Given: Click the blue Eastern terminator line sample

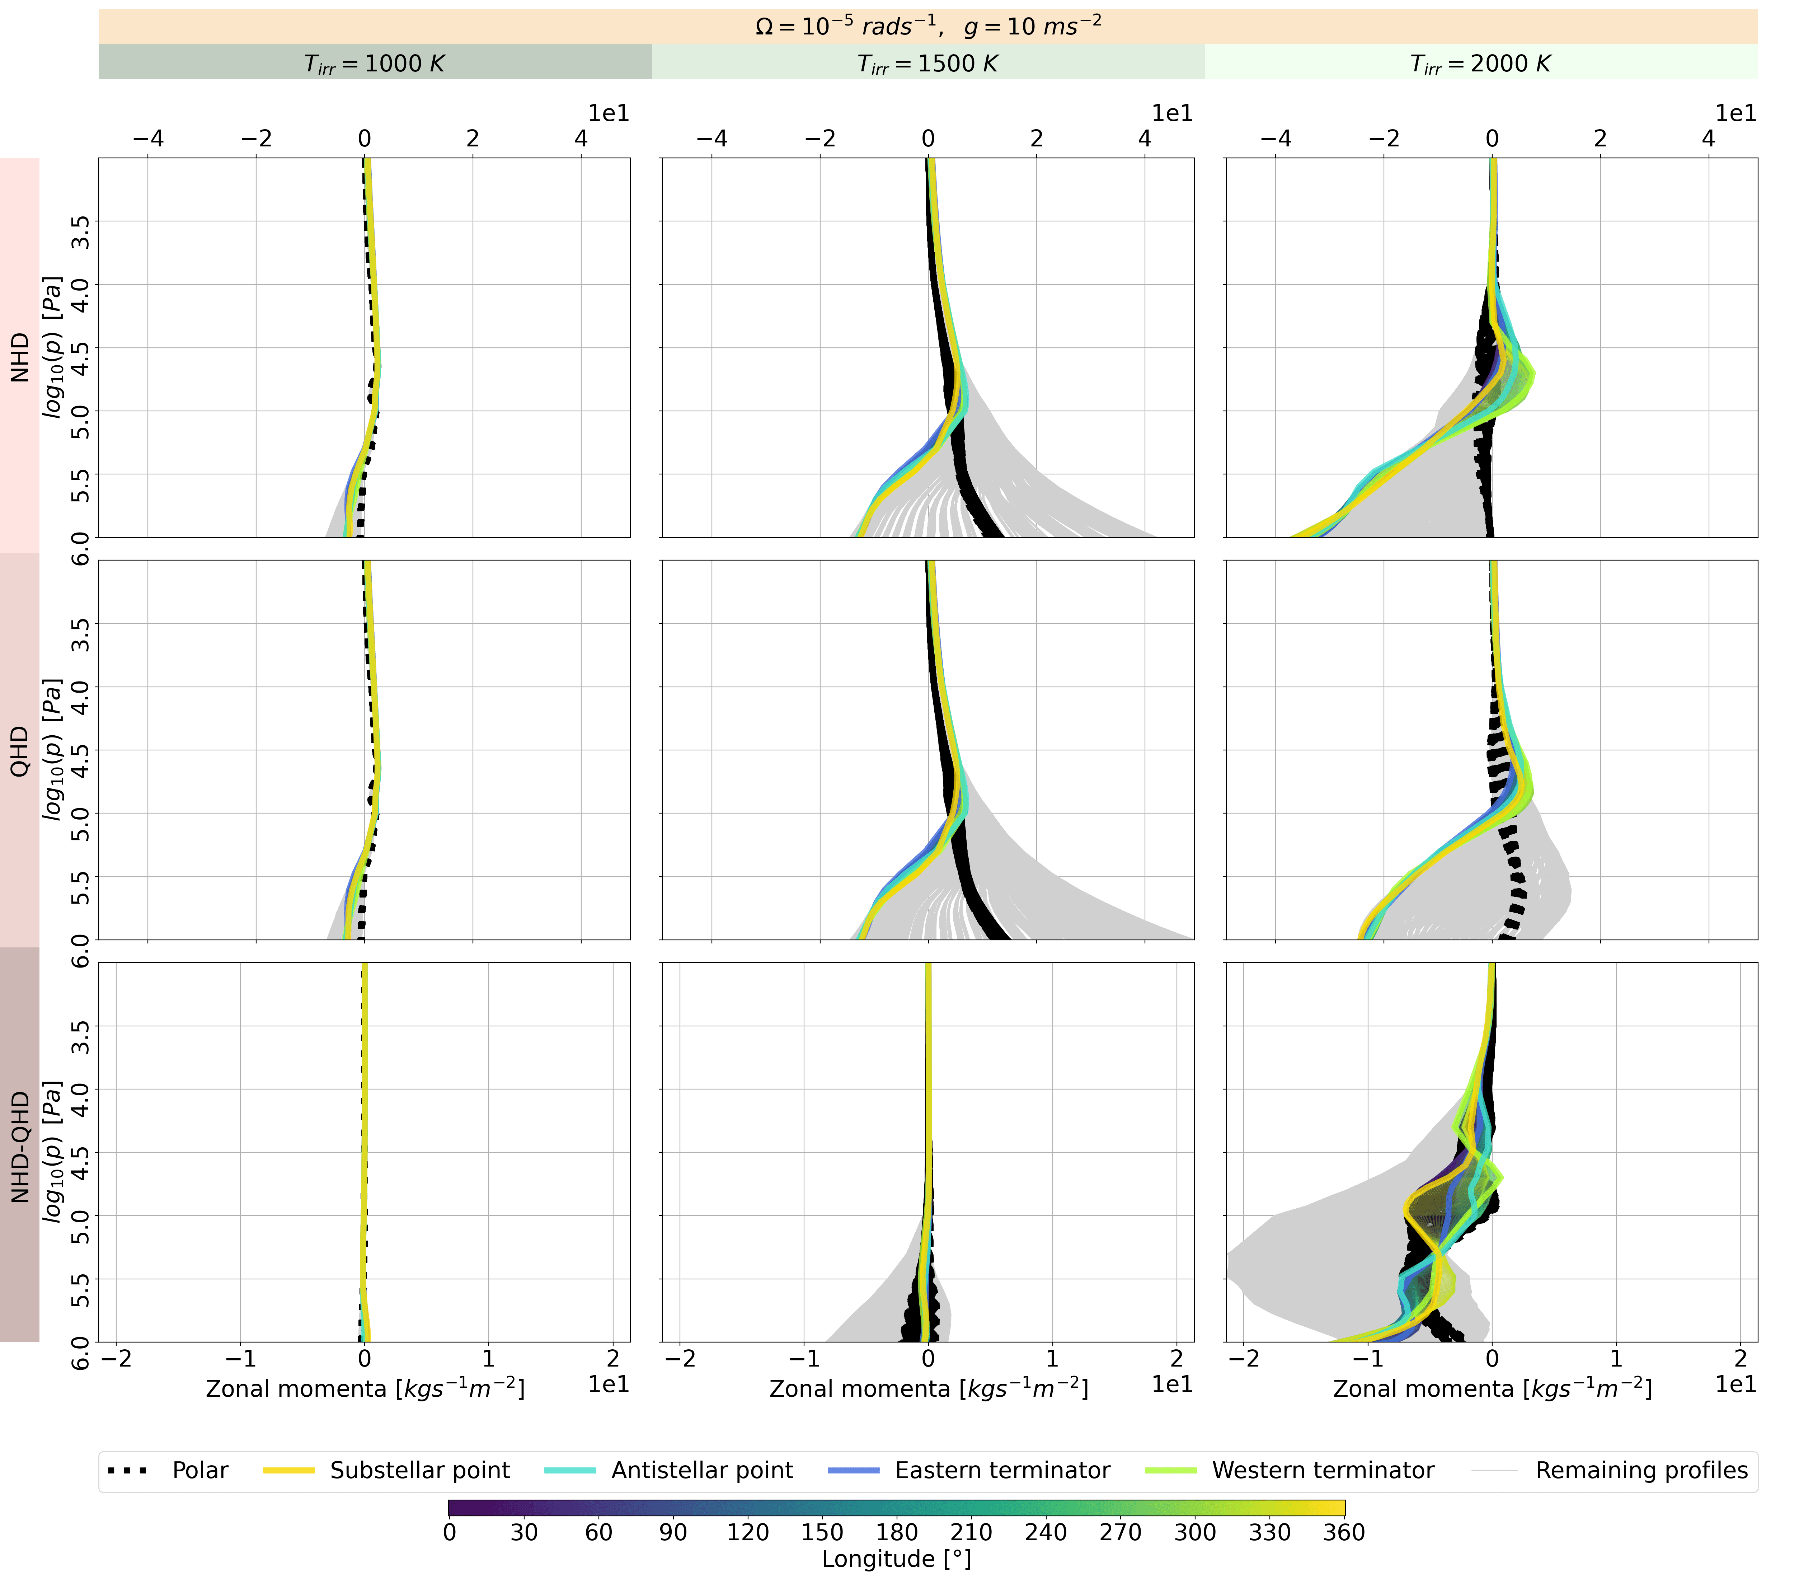Looking at the screenshot, I should tap(854, 1470).
